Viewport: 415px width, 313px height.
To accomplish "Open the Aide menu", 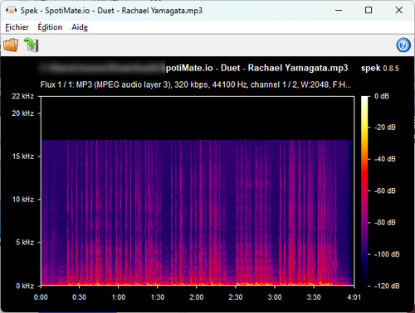I will [80, 27].
